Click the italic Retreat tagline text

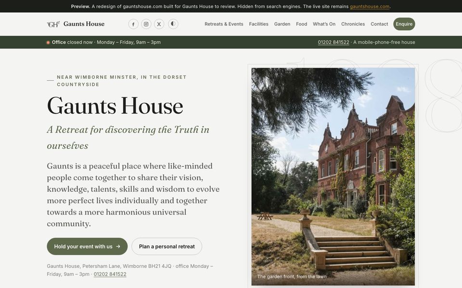[x=128, y=138]
